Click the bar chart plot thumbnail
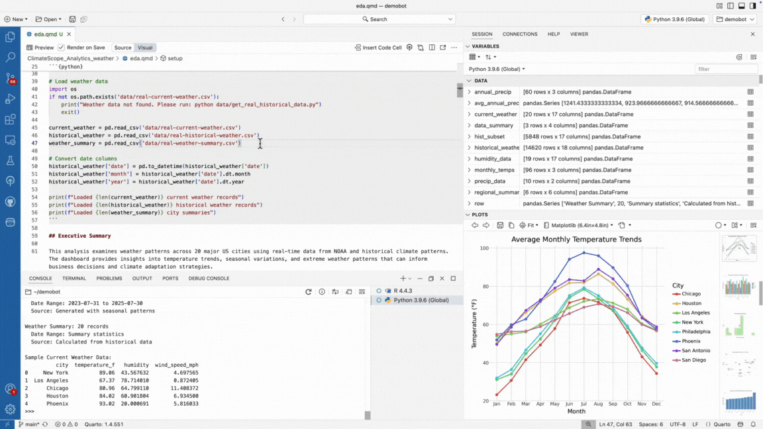Screen dimensions: 763x429 (x=738, y=287)
